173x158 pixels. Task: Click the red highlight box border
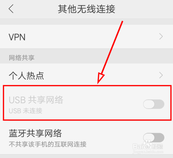(87, 86)
